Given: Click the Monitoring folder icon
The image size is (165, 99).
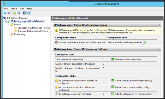Looking at the screenshot, I should pos(12,34).
